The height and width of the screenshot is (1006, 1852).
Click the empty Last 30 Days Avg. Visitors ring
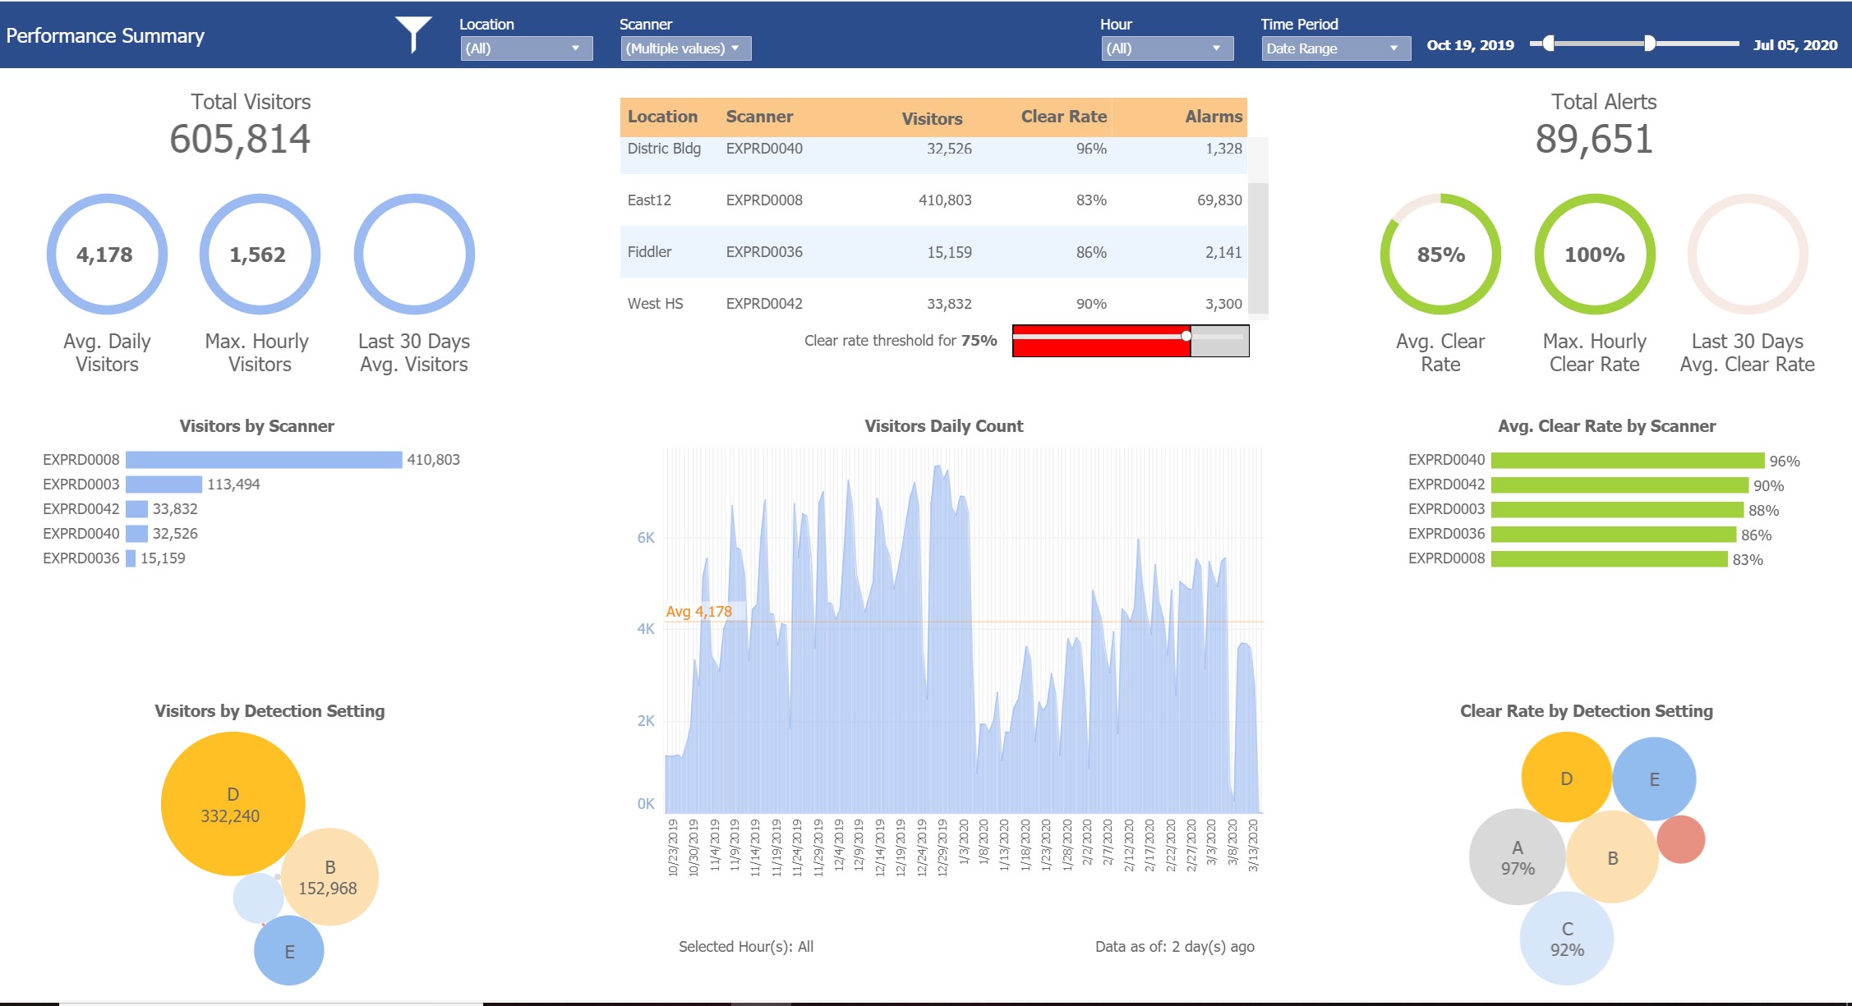click(414, 255)
